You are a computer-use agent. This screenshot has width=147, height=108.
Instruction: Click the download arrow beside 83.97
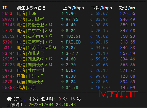92,19
